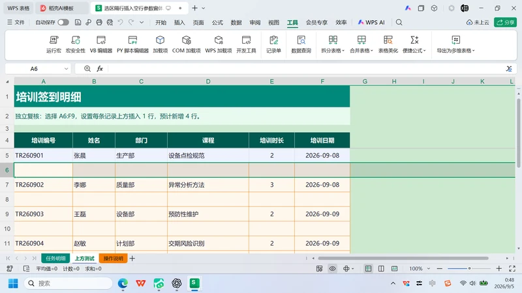
Task: Open the name box dropdown arrow
Action: pos(66,69)
